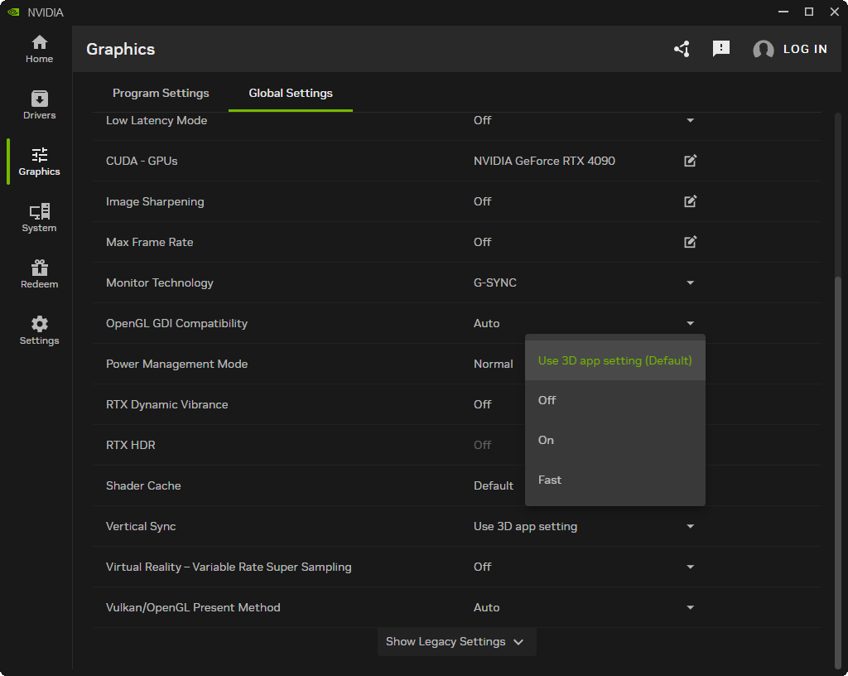Open the Home sidebar page
This screenshot has height=676, width=848.
click(39, 49)
